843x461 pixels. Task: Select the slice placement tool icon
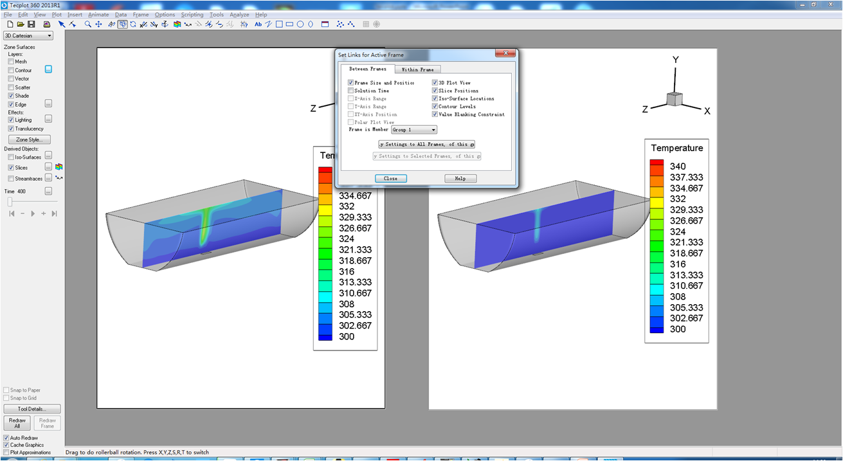point(177,24)
